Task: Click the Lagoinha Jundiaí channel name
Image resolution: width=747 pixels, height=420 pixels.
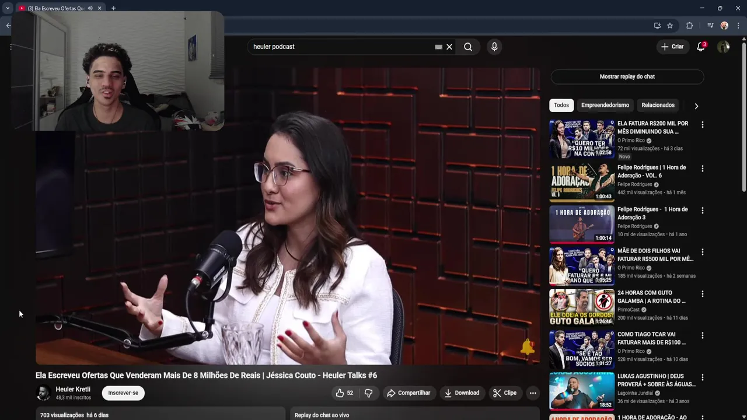Action: pyautogui.click(x=636, y=393)
